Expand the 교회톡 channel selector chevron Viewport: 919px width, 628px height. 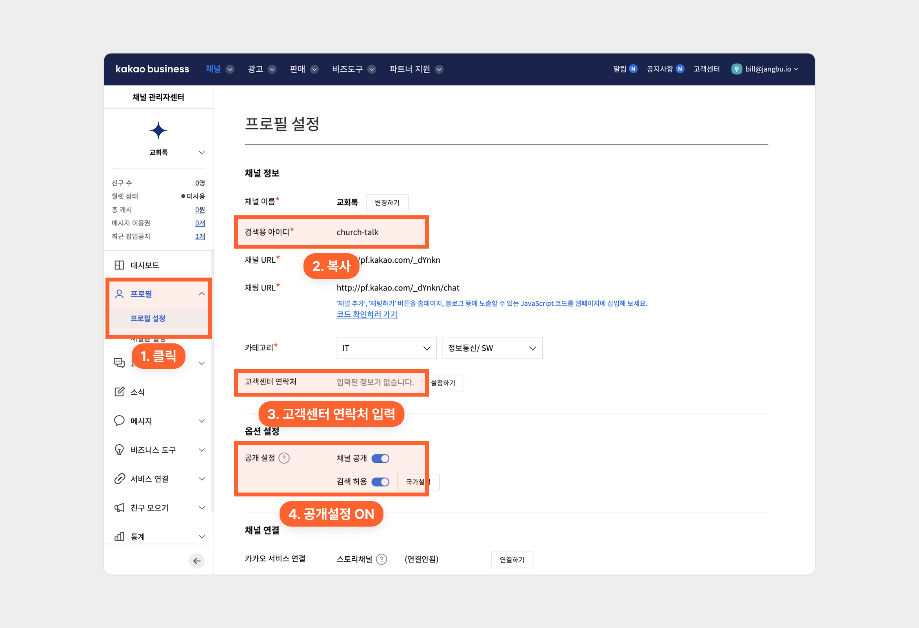pyautogui.click(x=202, y=152)
